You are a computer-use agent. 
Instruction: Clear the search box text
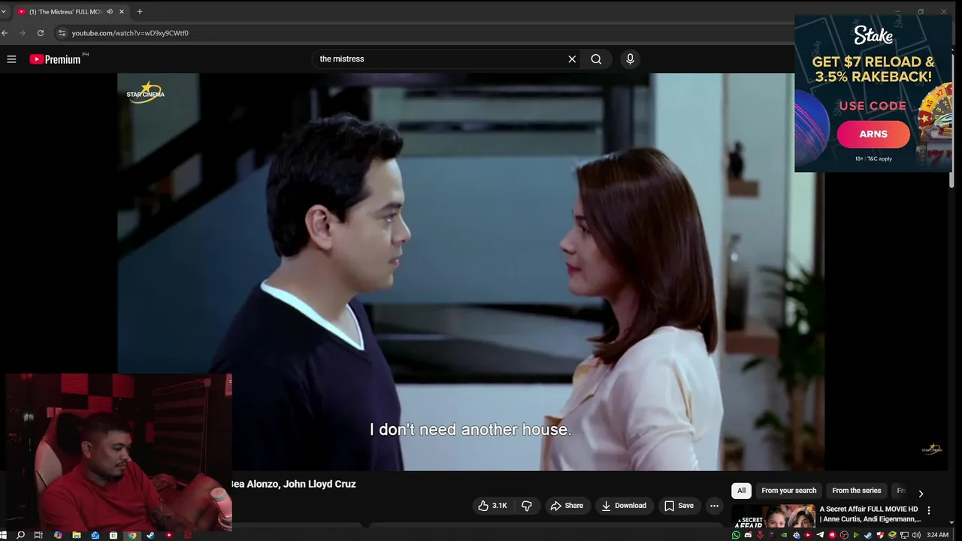tap(572, 59)
